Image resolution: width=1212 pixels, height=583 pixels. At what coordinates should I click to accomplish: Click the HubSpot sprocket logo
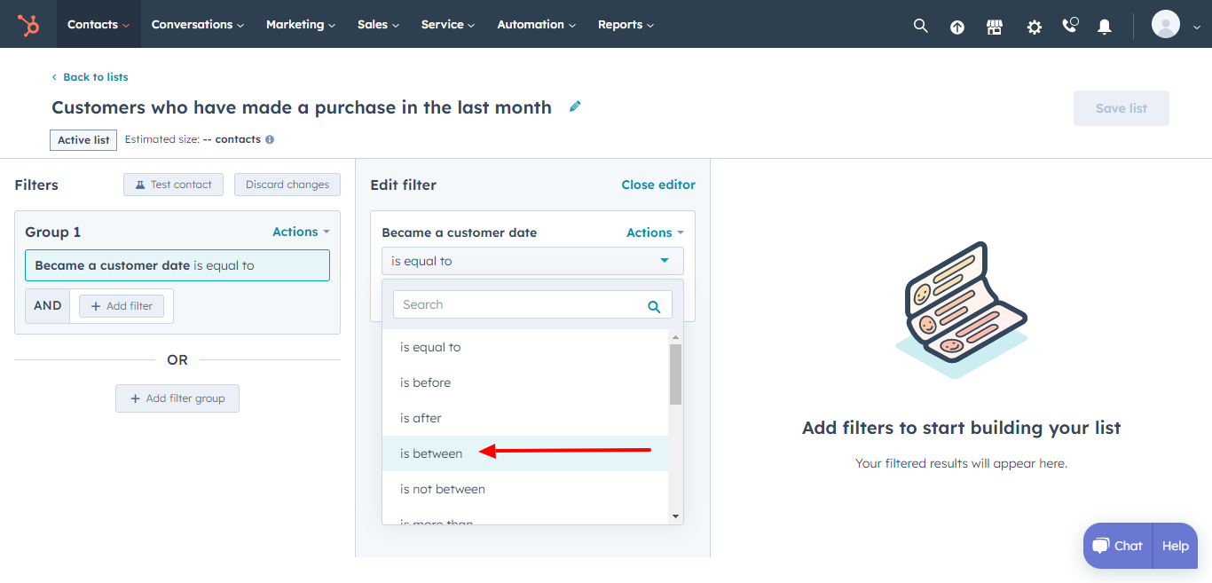tap(28, 24)
